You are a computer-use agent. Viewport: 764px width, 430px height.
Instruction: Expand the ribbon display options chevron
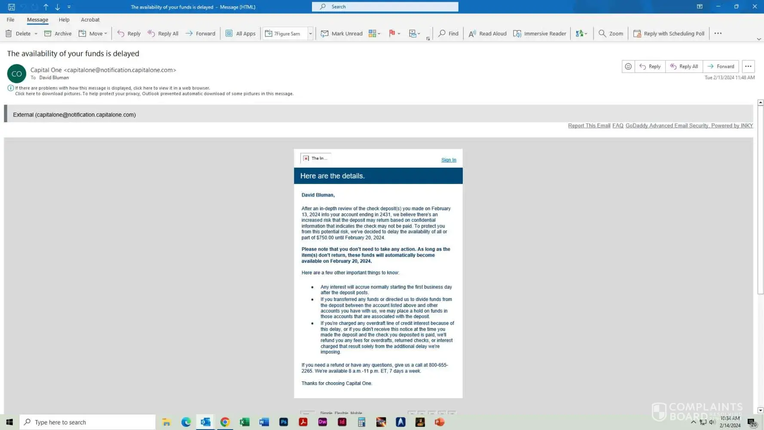(x=759, y=39)
